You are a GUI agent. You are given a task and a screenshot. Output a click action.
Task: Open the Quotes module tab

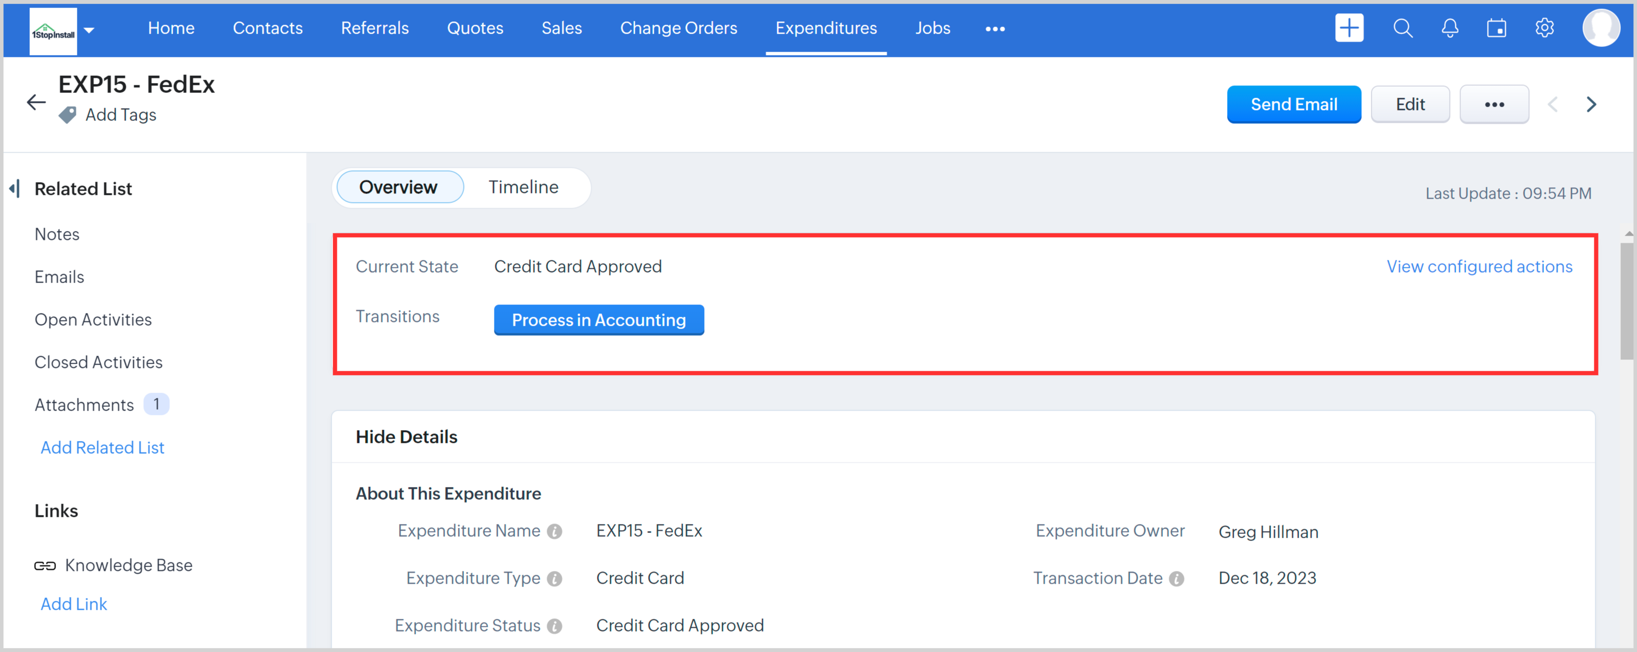point(474,28)
